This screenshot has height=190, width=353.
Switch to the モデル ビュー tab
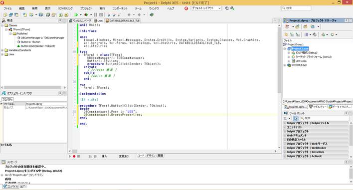(x=318, y=107)
